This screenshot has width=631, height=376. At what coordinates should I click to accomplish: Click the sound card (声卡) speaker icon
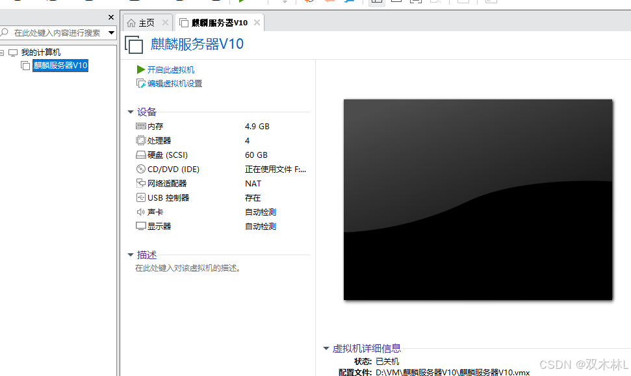(141, 212)
